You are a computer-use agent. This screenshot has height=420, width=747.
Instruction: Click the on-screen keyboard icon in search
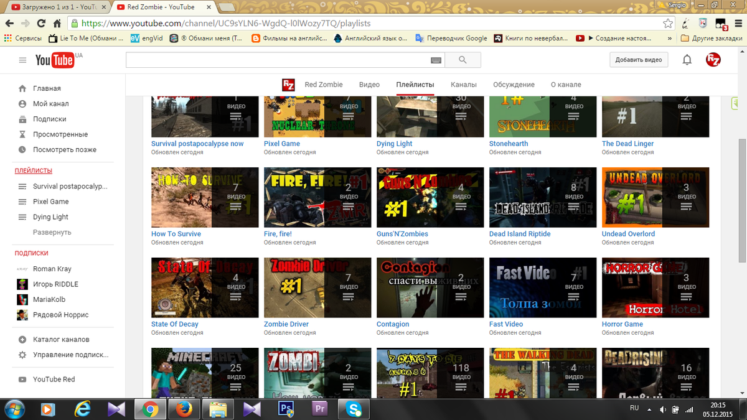436,60
